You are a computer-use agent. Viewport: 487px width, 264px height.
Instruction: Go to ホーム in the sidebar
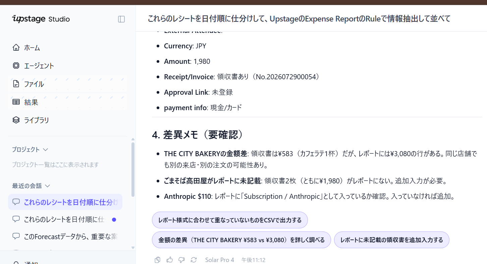(67, 48)
